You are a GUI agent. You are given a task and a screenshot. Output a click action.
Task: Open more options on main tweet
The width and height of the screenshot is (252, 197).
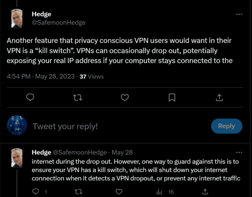(x=240, y=15)
